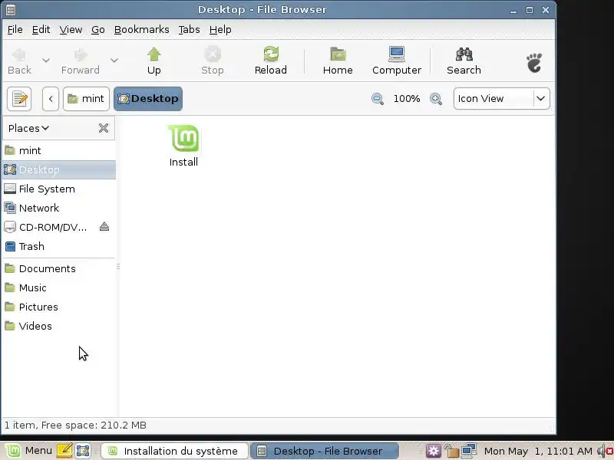This screenshot has height=460, width=614.
Task: Eject the CD-ROM/DVD drive
Action: point(104,226)
